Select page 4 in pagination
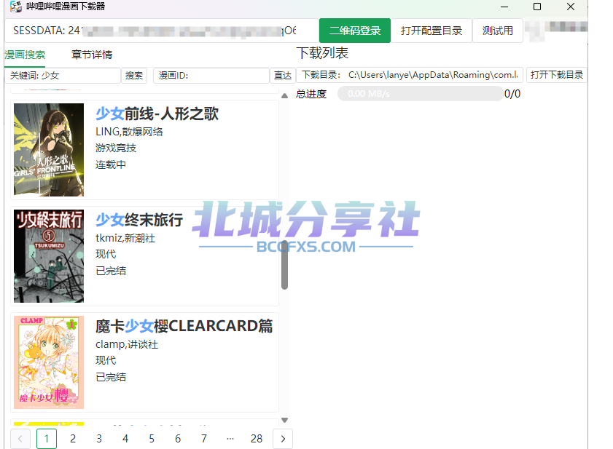Screen dimensions: 613x449 (x=125, y=439)
